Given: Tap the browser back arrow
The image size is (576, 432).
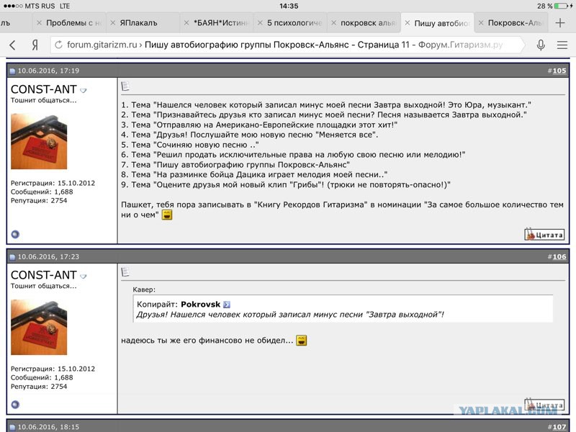Looking at the screenshot, I should (12, 45).
